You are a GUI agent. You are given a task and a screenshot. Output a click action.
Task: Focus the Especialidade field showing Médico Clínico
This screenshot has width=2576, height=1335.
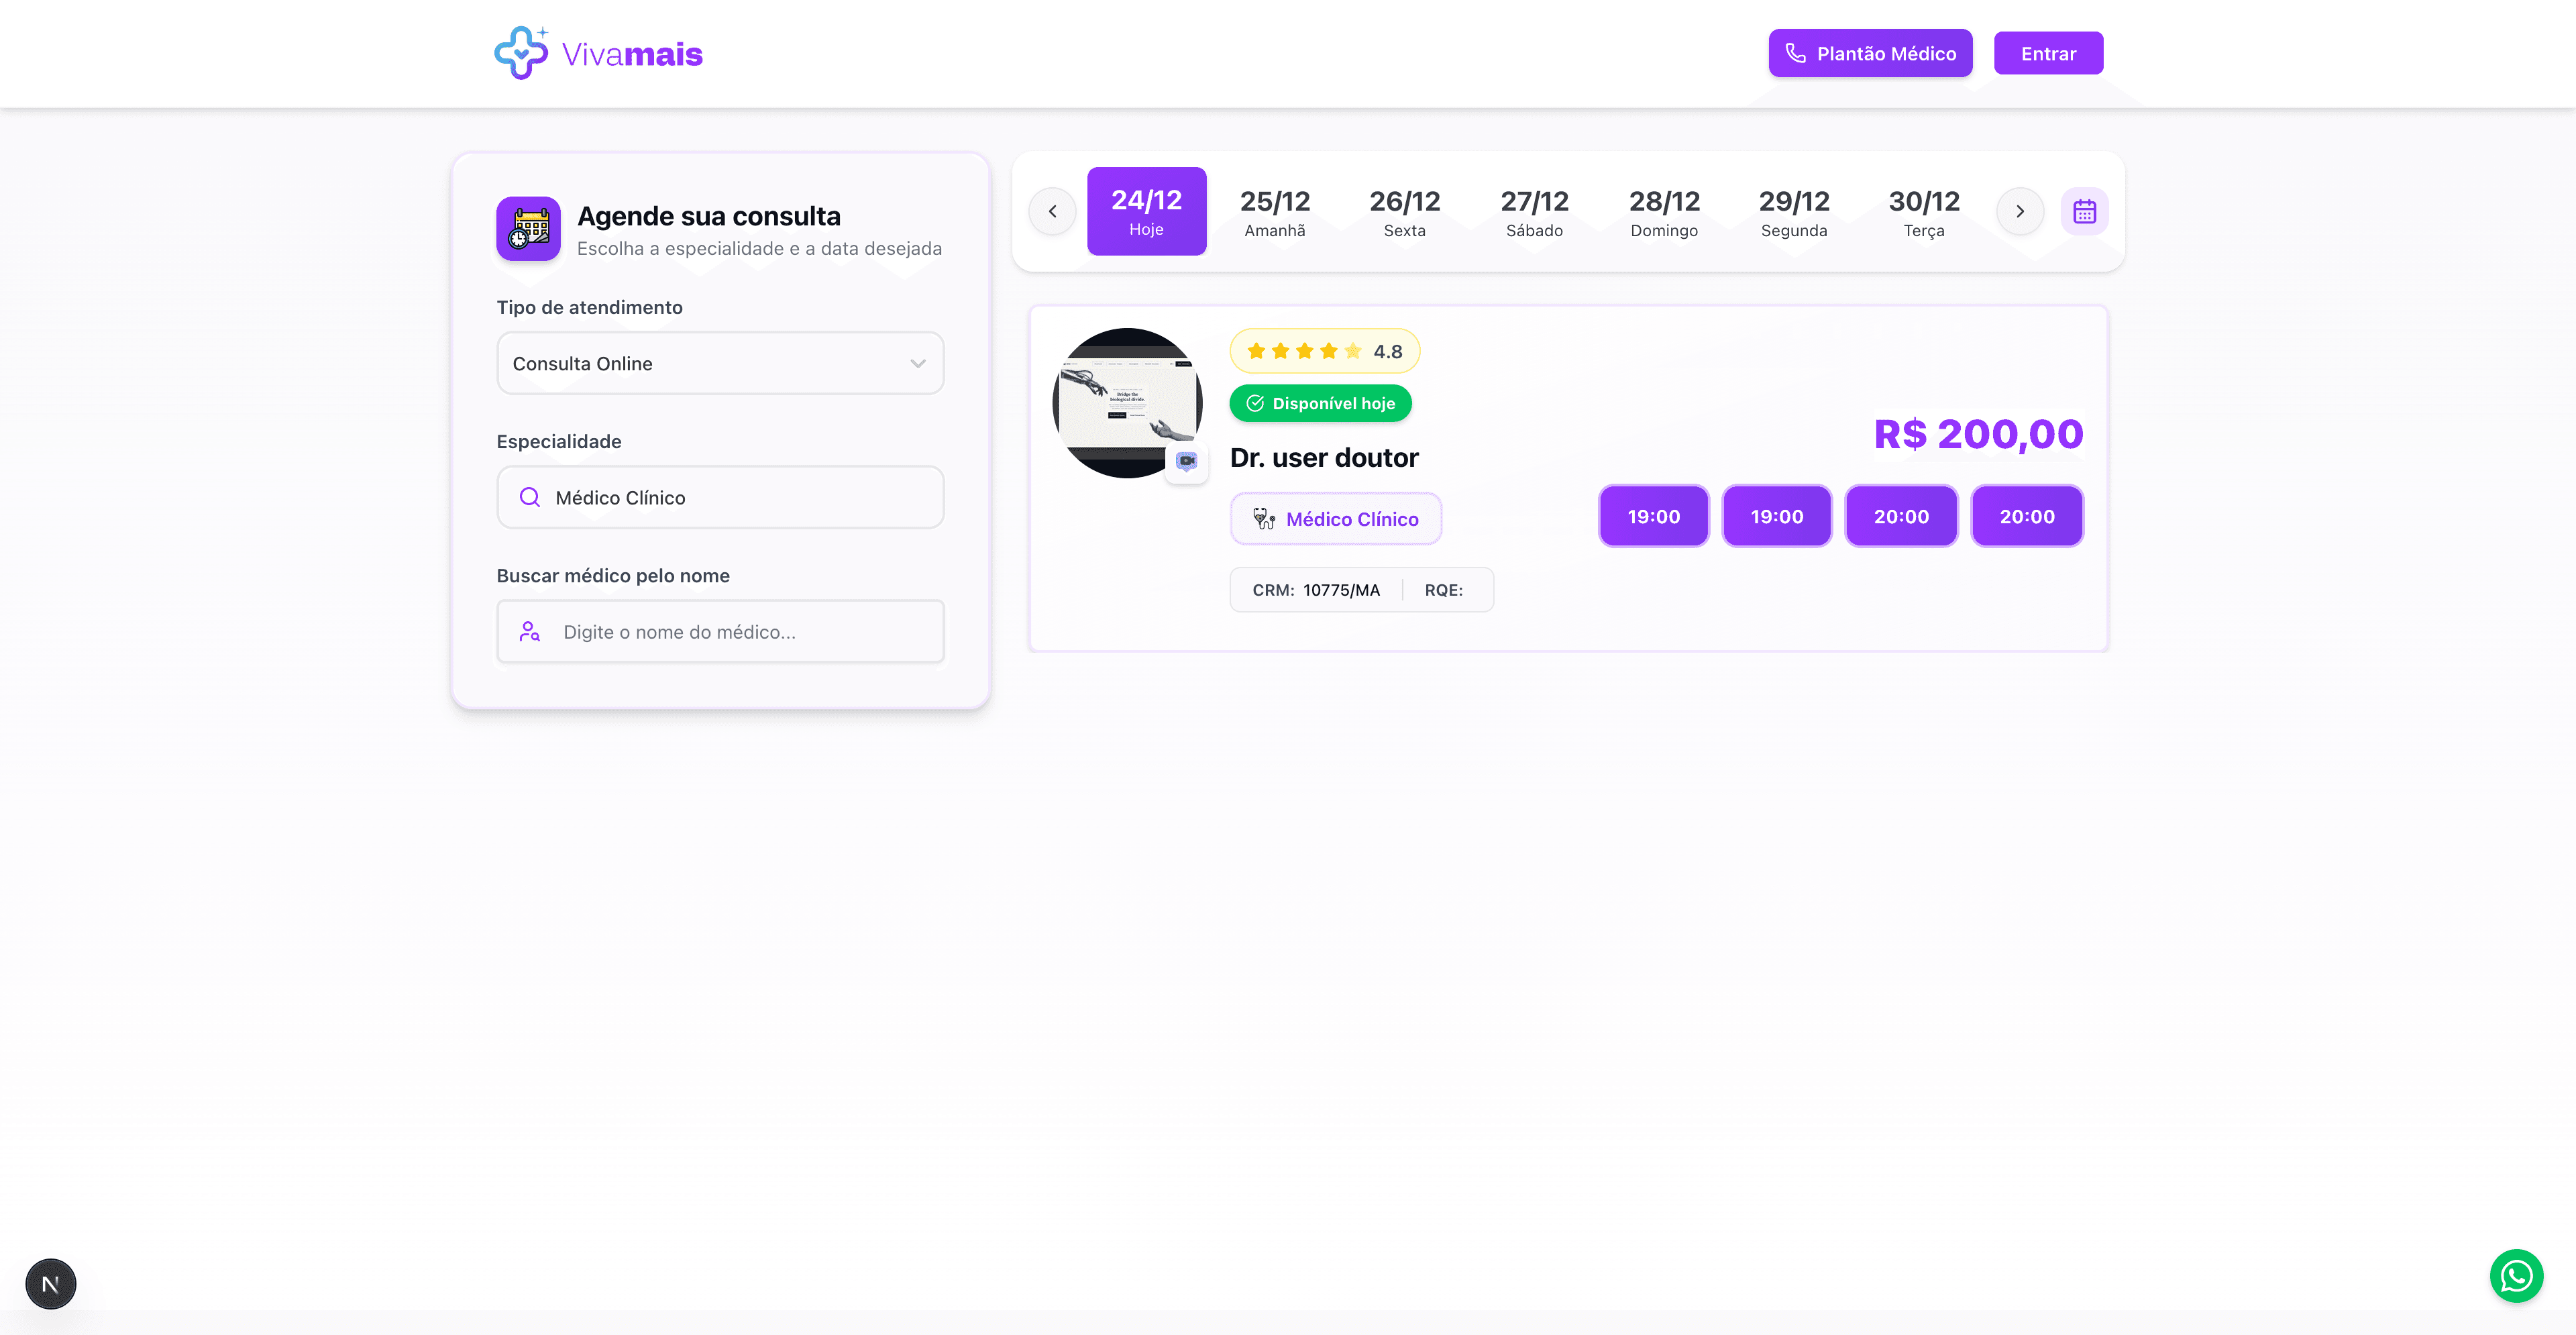pyautogui.click(x=720, y=497)
